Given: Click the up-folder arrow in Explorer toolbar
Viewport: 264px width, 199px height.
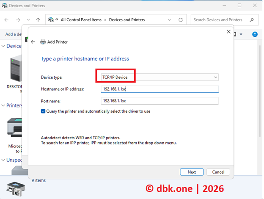Looking at the screenshot, I should pyautogui.click(x=38, y=20).
